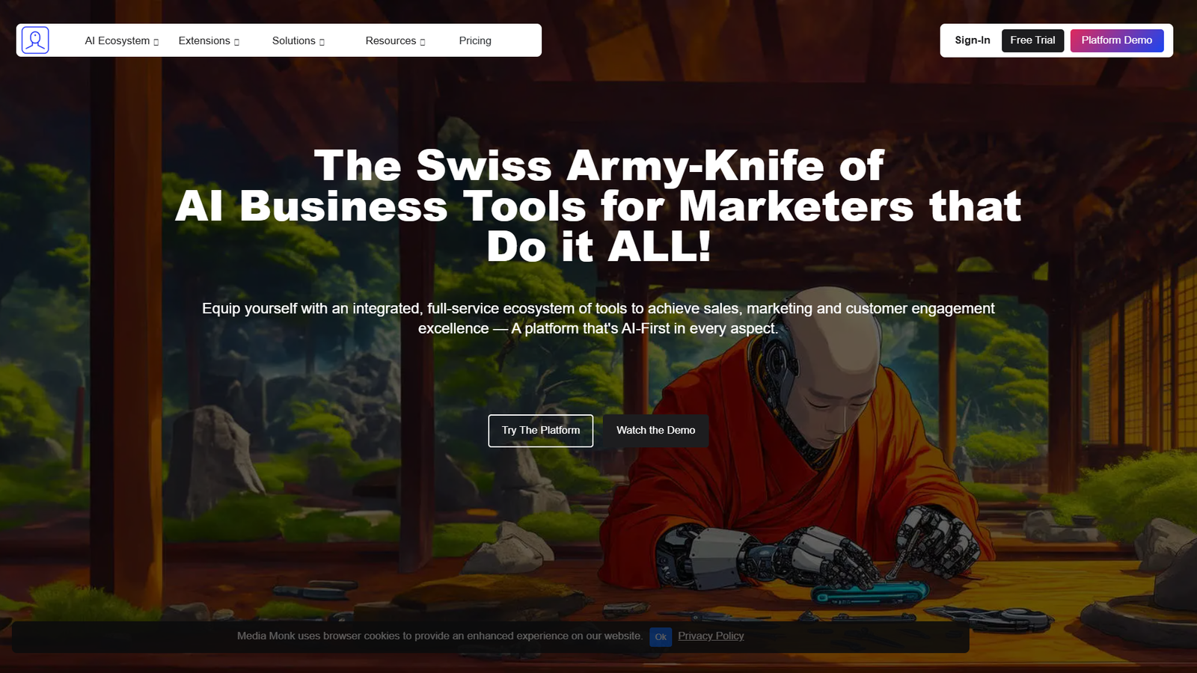
Task: Select the Platform Demo gradient button
Action: 1116,40
